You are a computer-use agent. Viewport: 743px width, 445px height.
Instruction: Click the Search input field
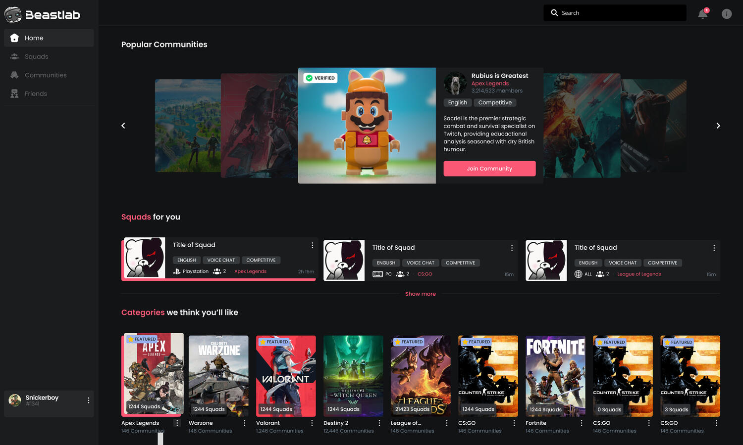(615, 13)
